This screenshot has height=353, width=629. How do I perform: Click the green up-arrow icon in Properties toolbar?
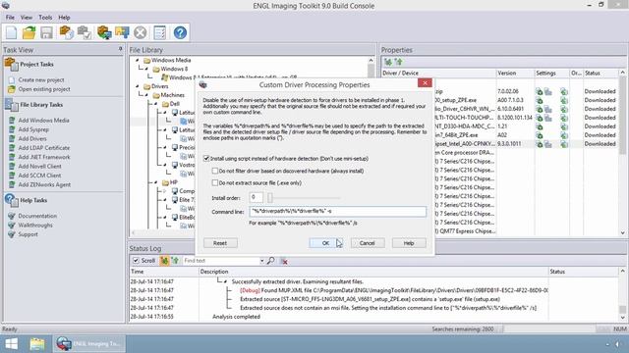(398, 62)
